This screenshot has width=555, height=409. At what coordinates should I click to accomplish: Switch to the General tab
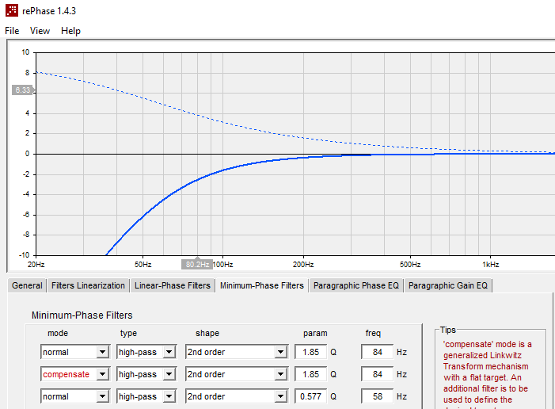[27, 285]
